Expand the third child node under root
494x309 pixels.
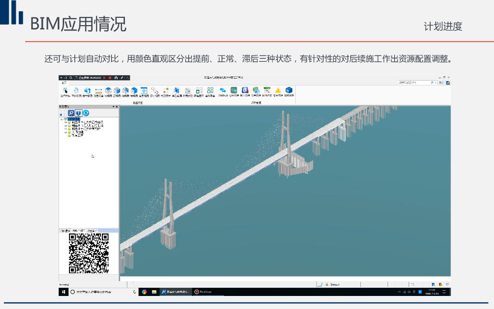click(x=66, y=128)
